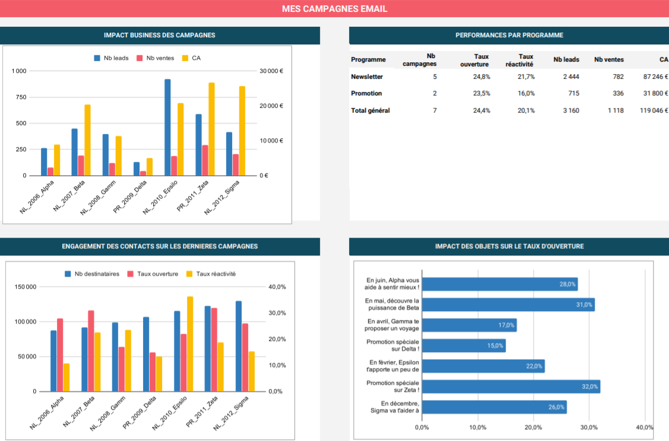Click the 22,0% bar for Epsilon subject
Viewport: 669px width, 441px height.
point(483,366)
